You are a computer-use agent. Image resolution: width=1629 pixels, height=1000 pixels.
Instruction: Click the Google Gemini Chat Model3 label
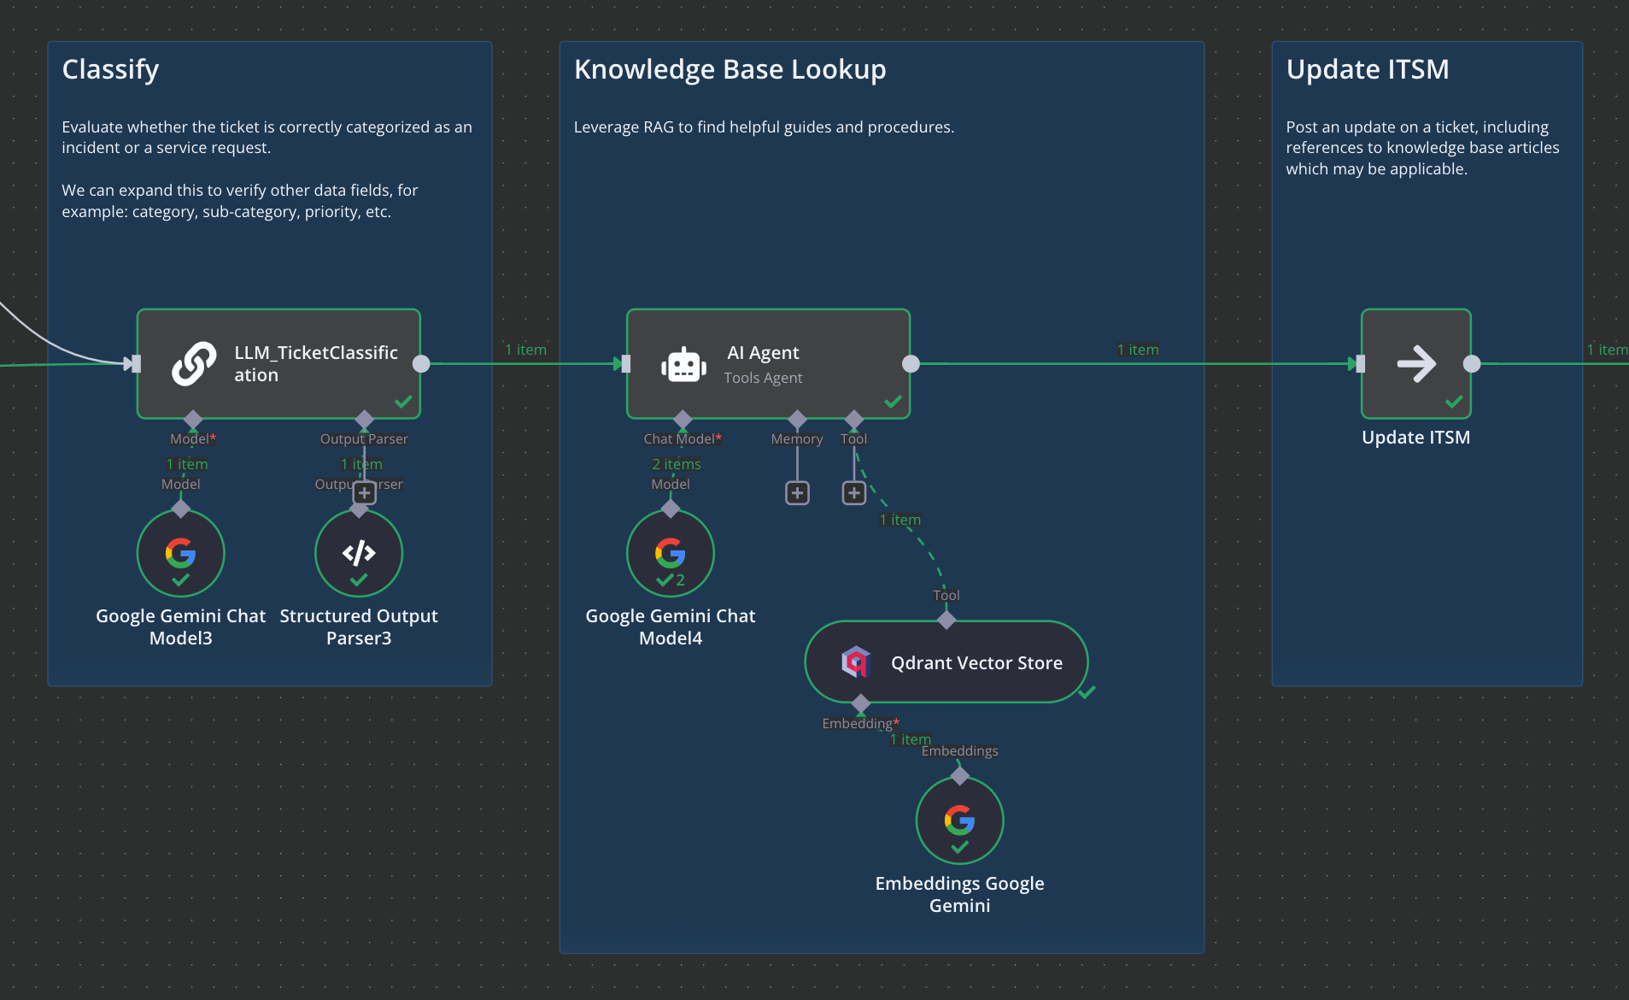[x=181, y=627]
